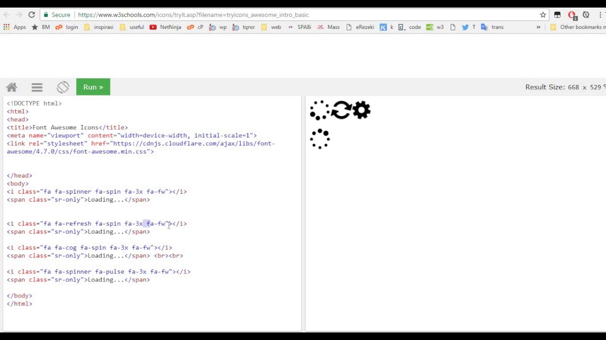Click the fa-refresh fa-spin code line
Viewport: 606px width, 340px height.
pos(97,224)
